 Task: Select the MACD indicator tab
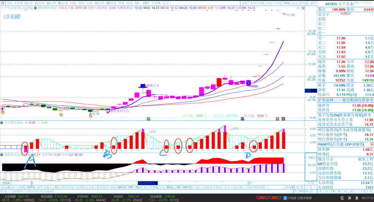tap(122, 187)
